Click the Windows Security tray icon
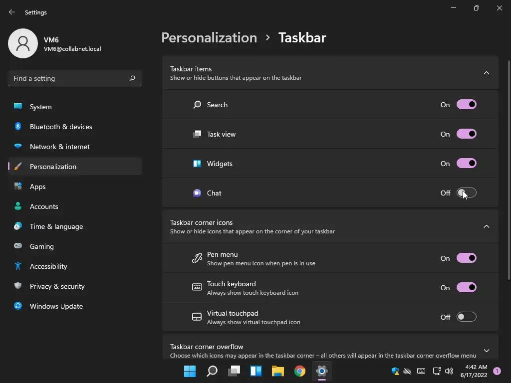Image resolution: width=511 pixels, height=383 pixels. pyautogui.click(x=395, y=371)
